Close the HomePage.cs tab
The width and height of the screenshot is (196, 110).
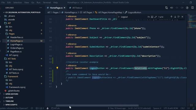point(65,8)
